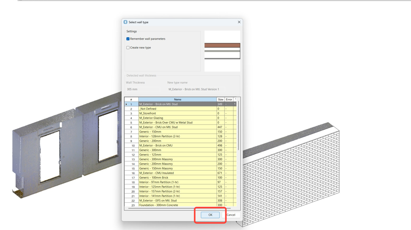Sort the list by the Name column header
This screenshot has width=411, height=230.
pos(177,100)
